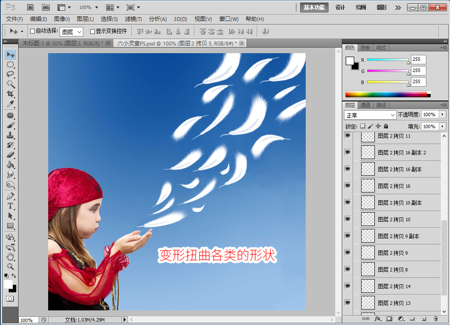This screenshot has height=325, width=450.
Task: Open the 滤镜(T) menu
Action: 133,19
